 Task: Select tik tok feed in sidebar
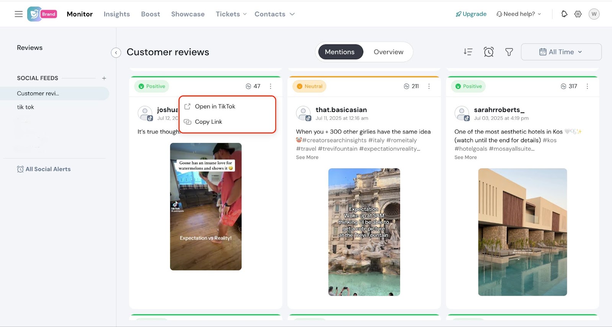click(26, 107)
